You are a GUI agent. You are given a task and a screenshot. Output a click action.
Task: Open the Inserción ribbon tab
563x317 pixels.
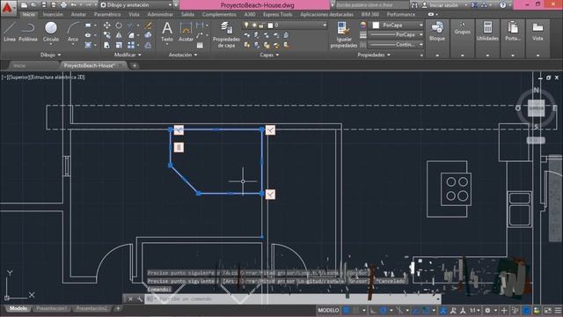pos(53,14)
